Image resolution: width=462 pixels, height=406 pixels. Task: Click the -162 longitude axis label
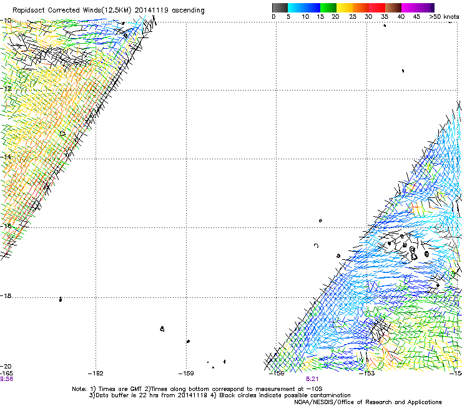point(96,374)
